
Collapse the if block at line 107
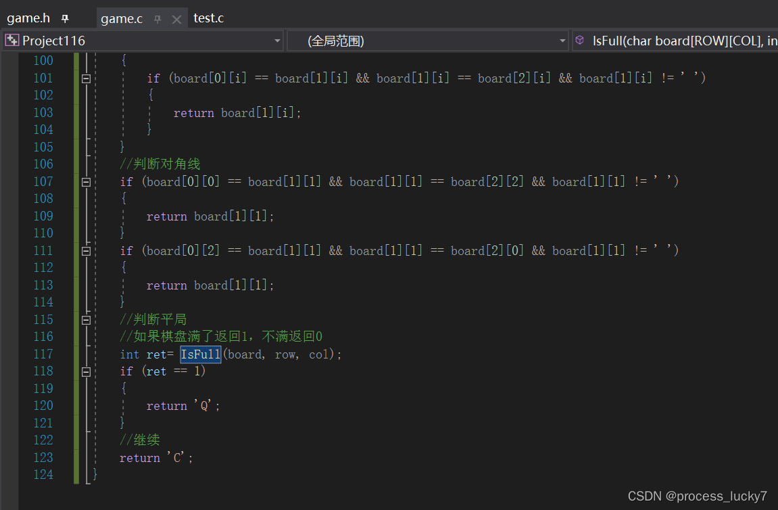tap(86, 182)
